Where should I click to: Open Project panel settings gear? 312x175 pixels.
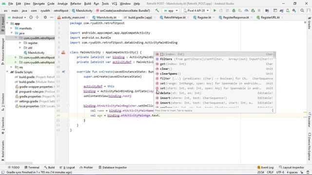45,17
